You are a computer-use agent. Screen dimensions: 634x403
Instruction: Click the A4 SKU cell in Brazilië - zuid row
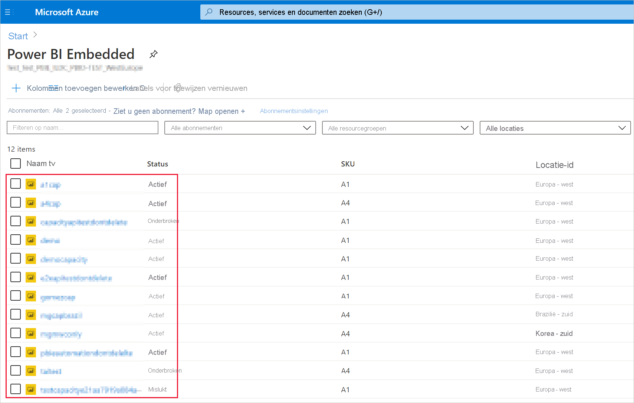coord(345,315)
